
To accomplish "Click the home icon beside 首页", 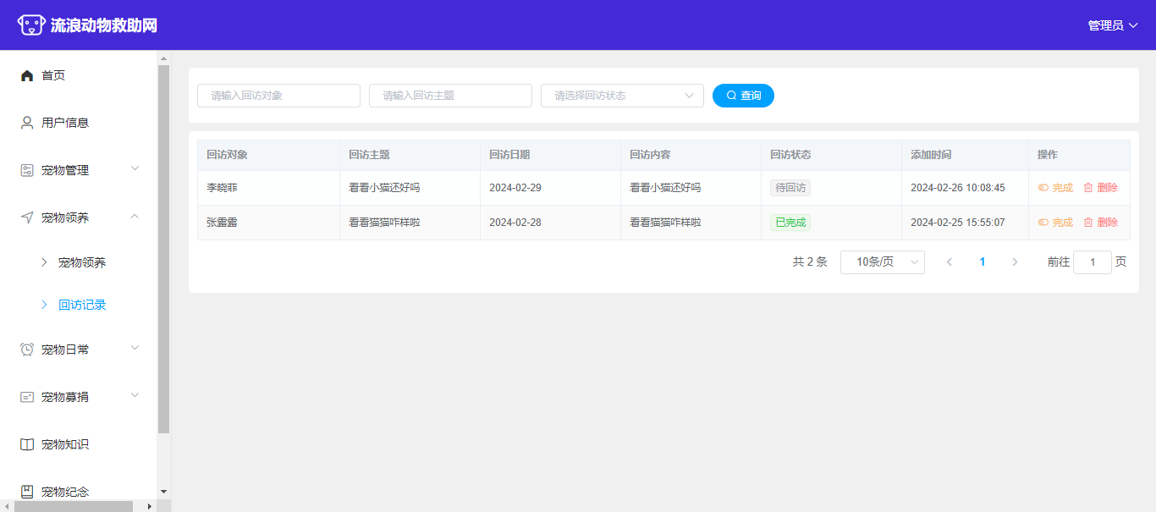I will pyautogui.click(x=27, y=75).
